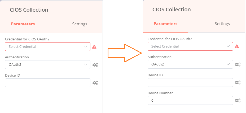
Task: Click the orange arrow between the panels
Action: [x=125, y=53]
